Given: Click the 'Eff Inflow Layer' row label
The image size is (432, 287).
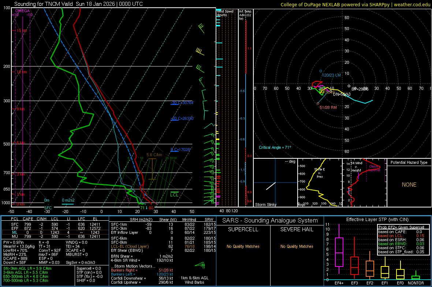Looking at the screenshot, I should (x=124, y=232).
